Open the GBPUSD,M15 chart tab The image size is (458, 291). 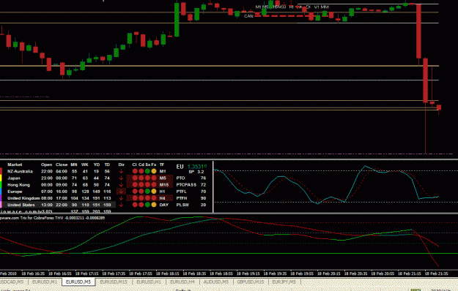pyautogui.click(x=251, y=282)
